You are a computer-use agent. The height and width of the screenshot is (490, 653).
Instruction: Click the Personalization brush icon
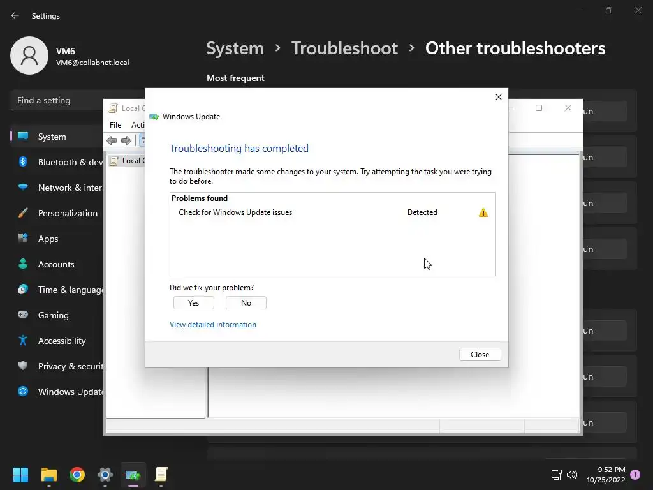coord(23,213)
